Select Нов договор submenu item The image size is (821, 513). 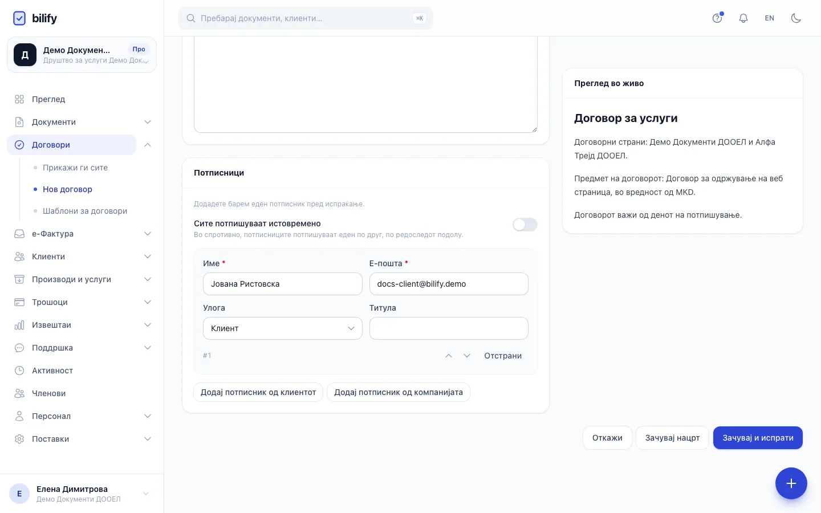(67, 189)
